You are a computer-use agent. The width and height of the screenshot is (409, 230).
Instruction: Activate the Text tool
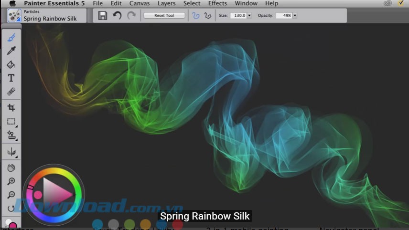[x=11, y=78]
